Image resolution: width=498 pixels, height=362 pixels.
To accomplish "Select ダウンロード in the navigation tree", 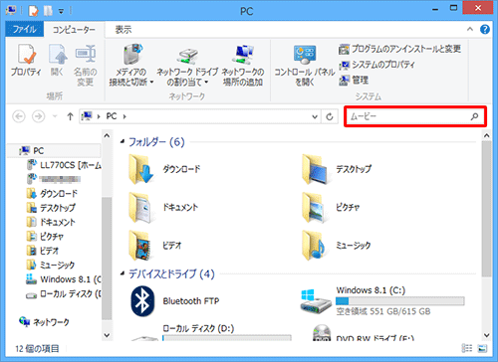I will click(x=52, y=194).
